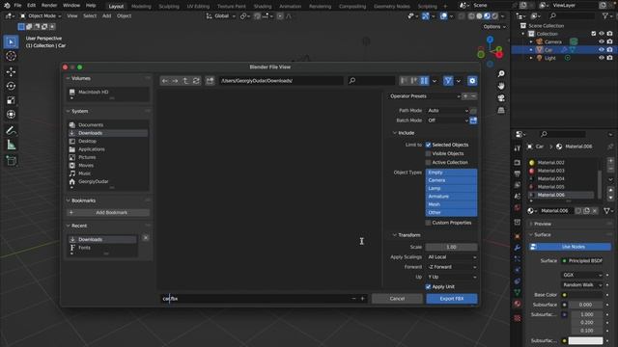Toggle the Use Nodes button
The width and height of the screenshot is (618, 347).
pyautogui.click(x=570, y=247)
